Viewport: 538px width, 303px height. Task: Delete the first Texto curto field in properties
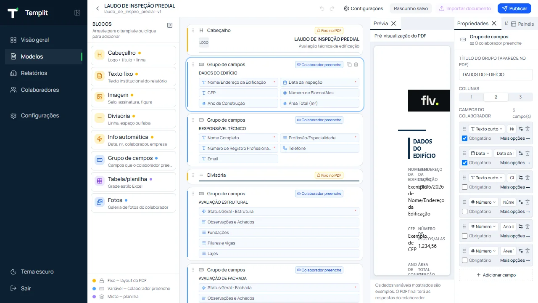click(527, 129)
